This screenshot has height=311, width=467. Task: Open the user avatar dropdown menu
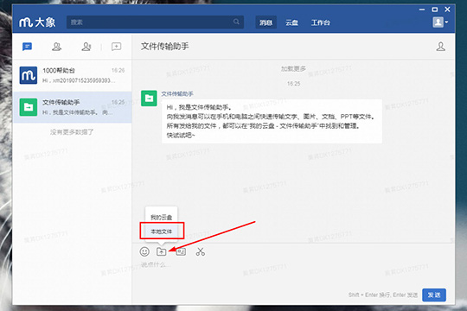click(x=440, y=22)
